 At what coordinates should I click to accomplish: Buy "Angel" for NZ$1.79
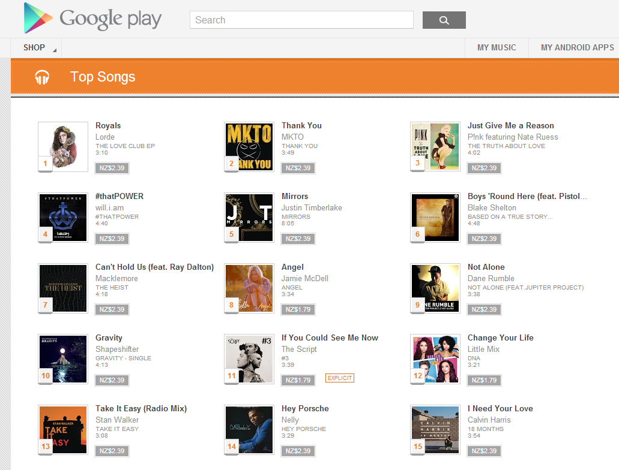click(x=298, y=309)
